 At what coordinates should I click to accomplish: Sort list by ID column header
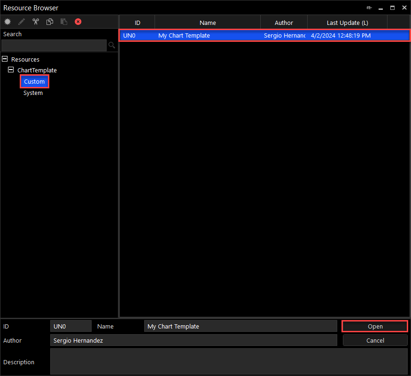[x=137, y=23]
